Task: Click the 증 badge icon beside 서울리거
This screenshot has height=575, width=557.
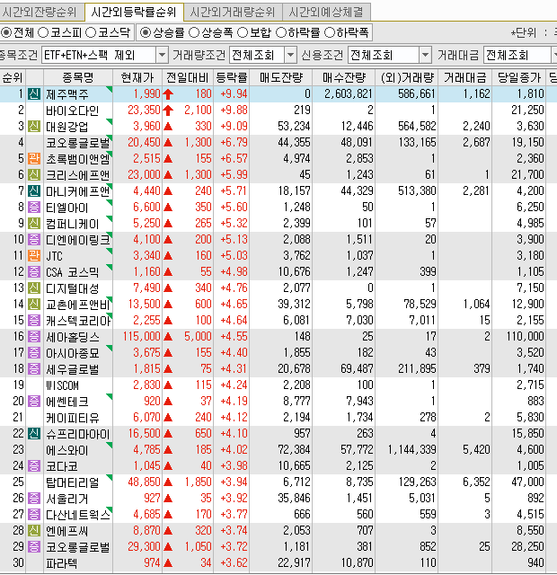Action: (34, 498)
